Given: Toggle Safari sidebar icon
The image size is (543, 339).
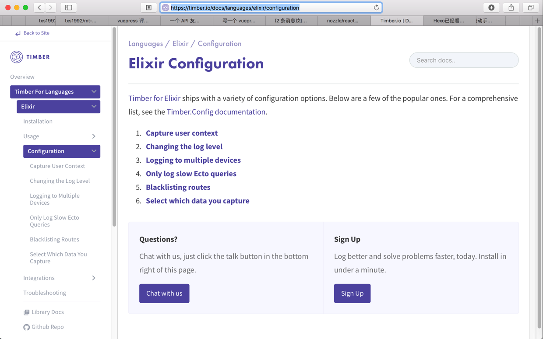Looking at the screenshot, I should click(69, 7).
